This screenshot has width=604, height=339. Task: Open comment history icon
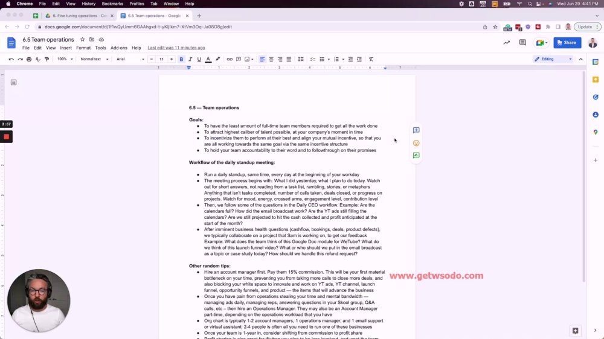tap(522, 43)
